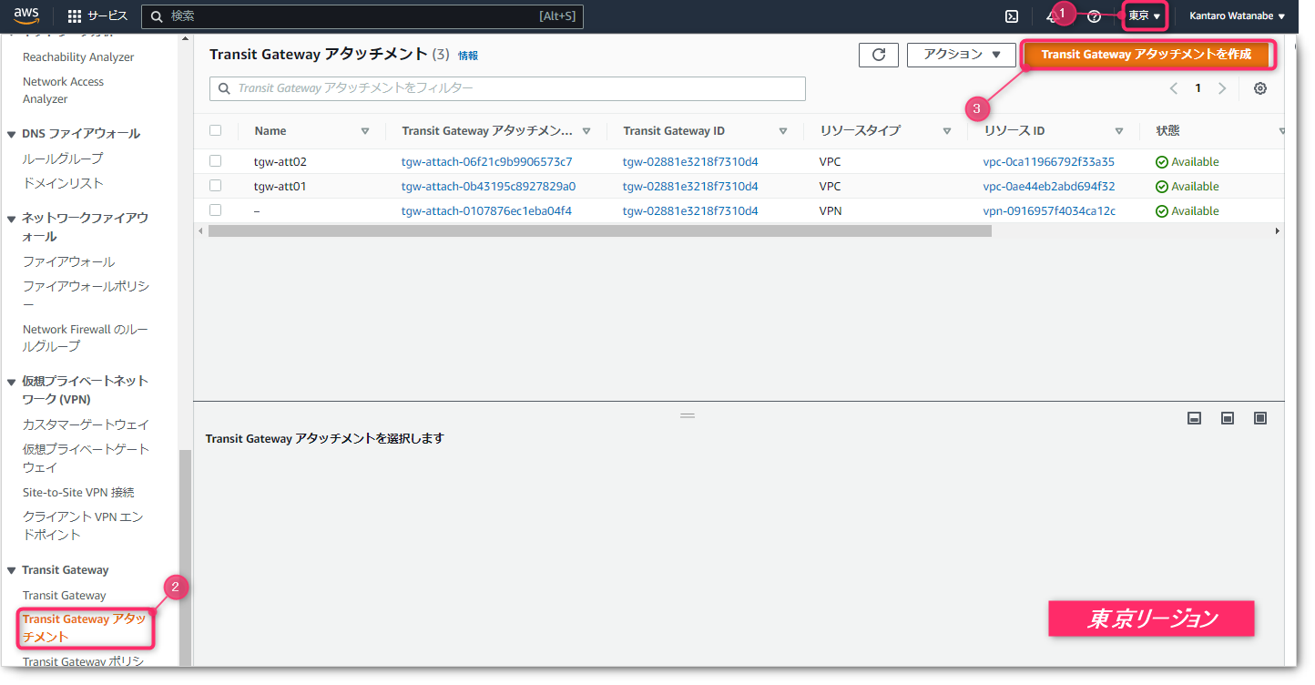
Task: Open the help question-mark icon
Action: point(1095,16)
